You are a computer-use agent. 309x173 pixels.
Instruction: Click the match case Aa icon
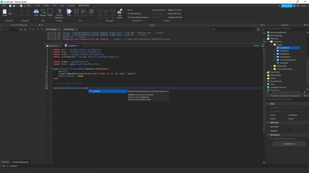[x=21, y=29]
